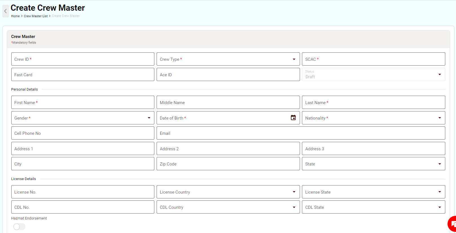Click the Cell Phone No field

click(83, 133)
